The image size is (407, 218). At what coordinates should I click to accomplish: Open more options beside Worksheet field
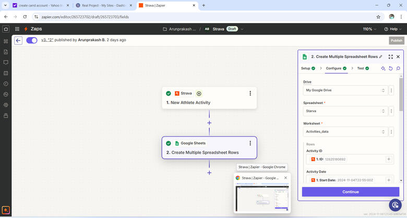click(x=391, y=132)
